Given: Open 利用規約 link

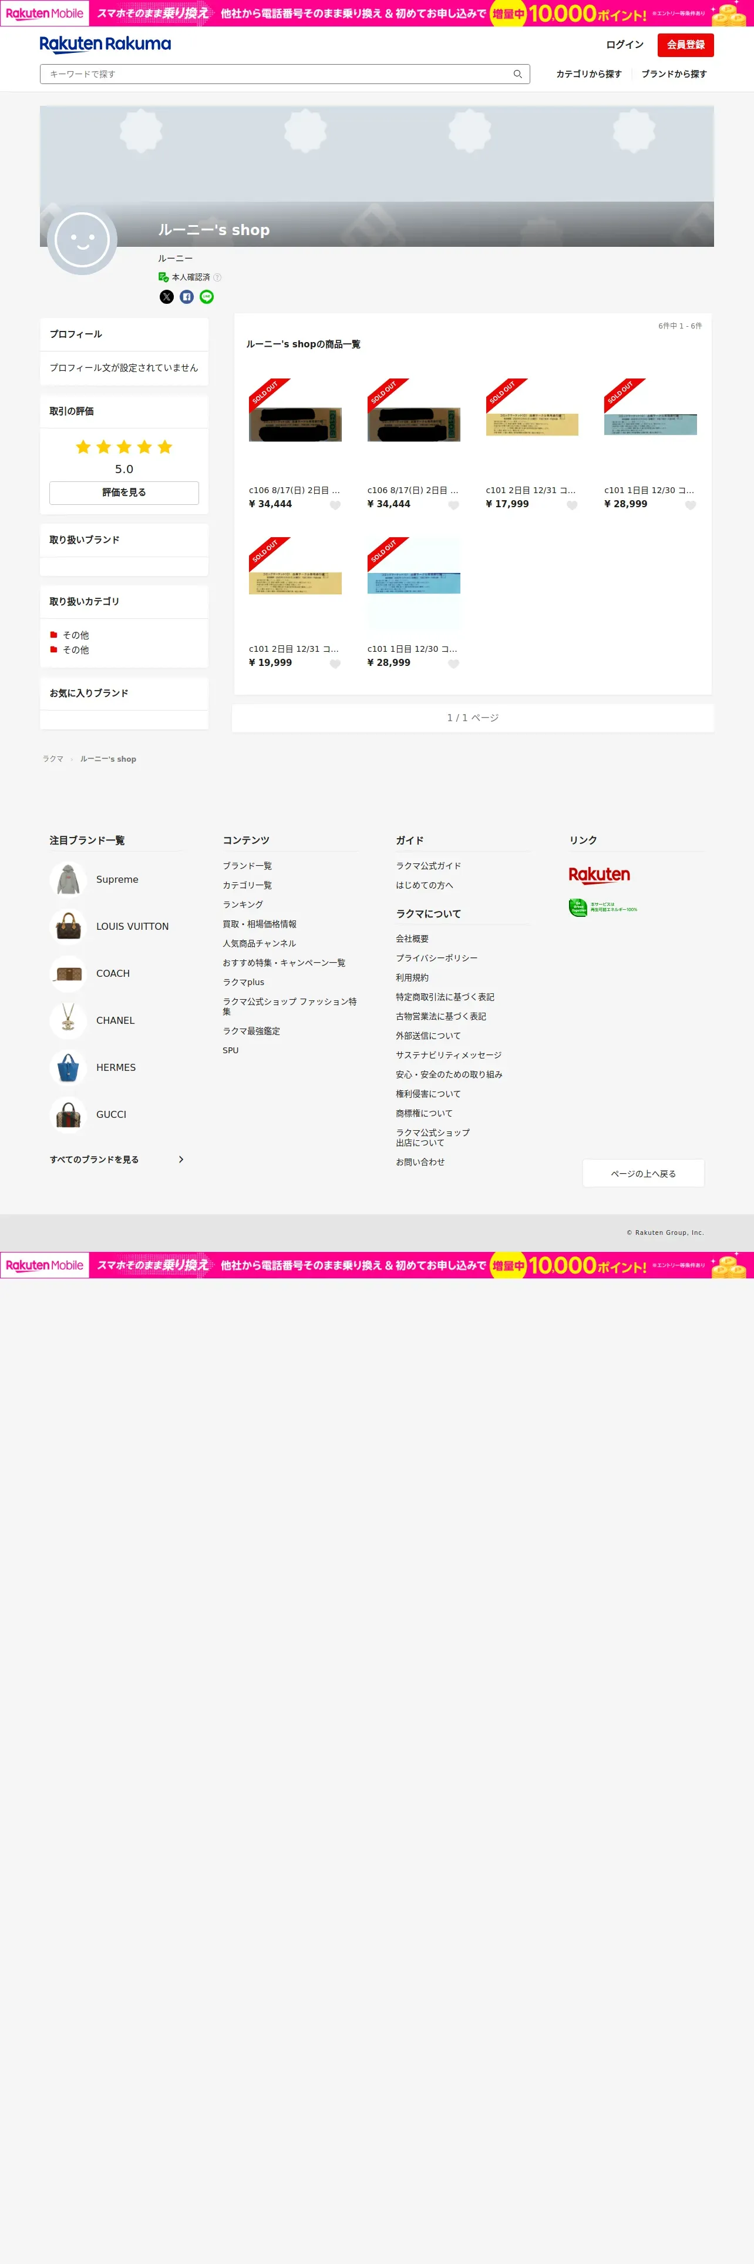Looking at the screenshot, I should point(413,977).
